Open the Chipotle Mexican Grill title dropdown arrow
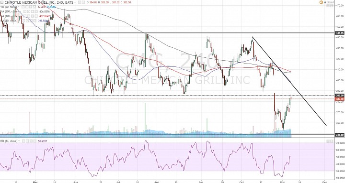Image resolution: width=345 pixels, height=183 pixels. coord(75,2)
